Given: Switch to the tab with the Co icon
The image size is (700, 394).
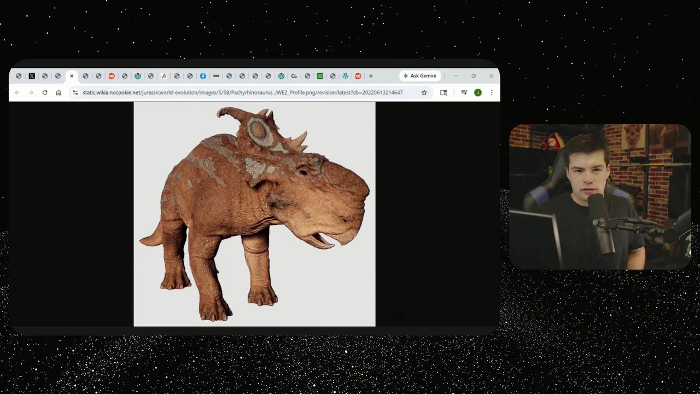Looking at the screenshot, I should 294,76.
